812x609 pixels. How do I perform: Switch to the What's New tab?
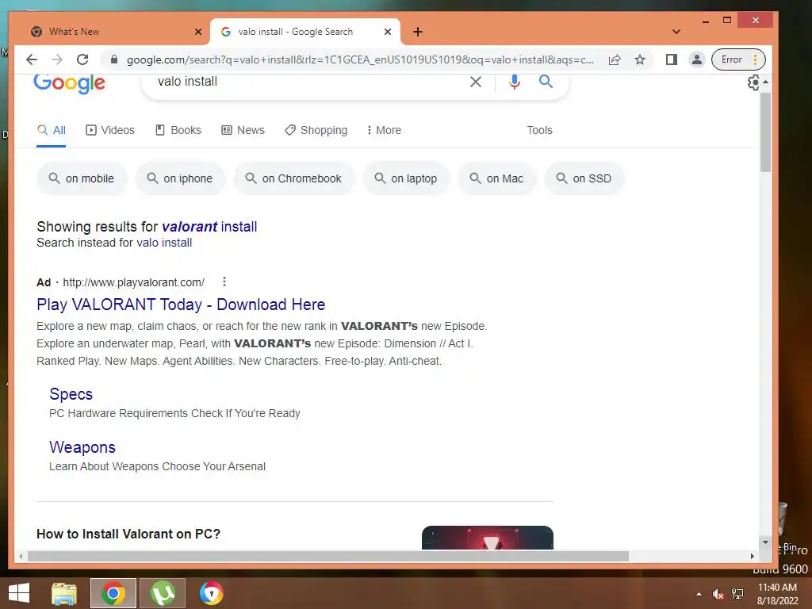coord(116,32)
